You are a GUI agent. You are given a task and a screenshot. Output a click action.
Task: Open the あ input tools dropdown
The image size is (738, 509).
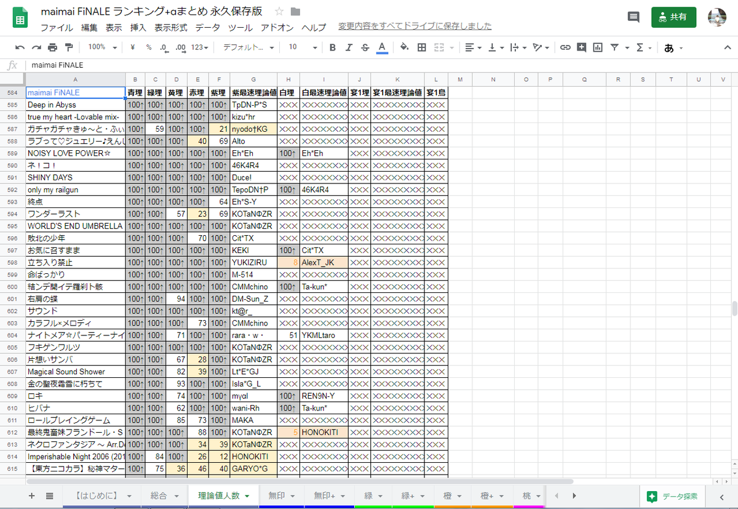point(673,47)
